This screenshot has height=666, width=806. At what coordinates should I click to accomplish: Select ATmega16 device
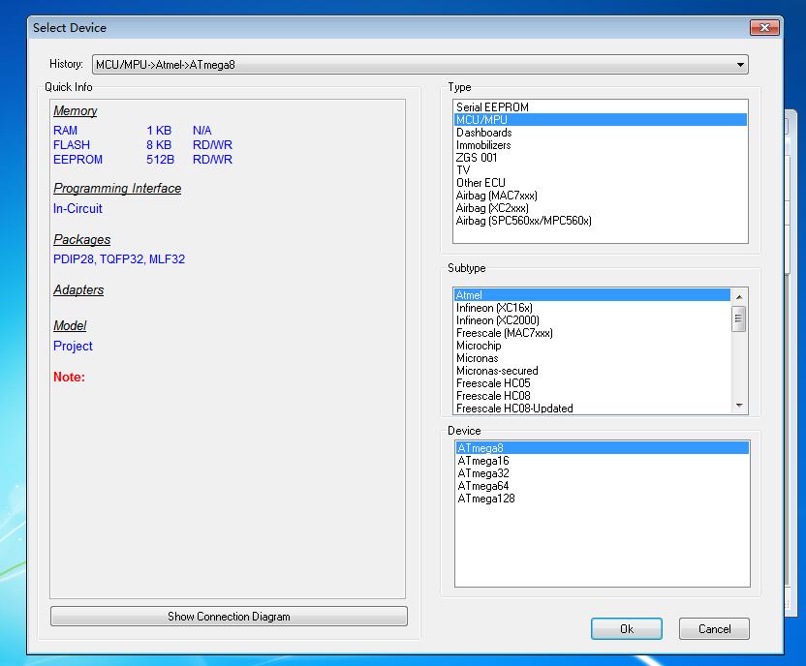[602, 461]
